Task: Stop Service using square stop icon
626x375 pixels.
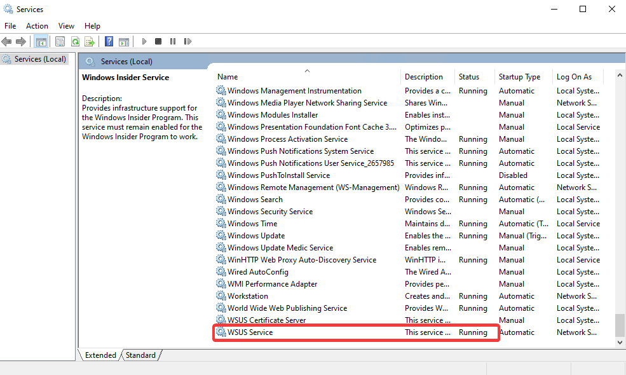Action: coord(158,41)
